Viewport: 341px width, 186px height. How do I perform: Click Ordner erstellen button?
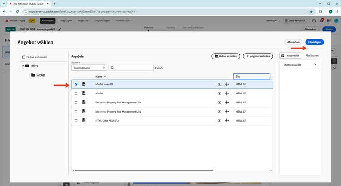tap(226, 56)
